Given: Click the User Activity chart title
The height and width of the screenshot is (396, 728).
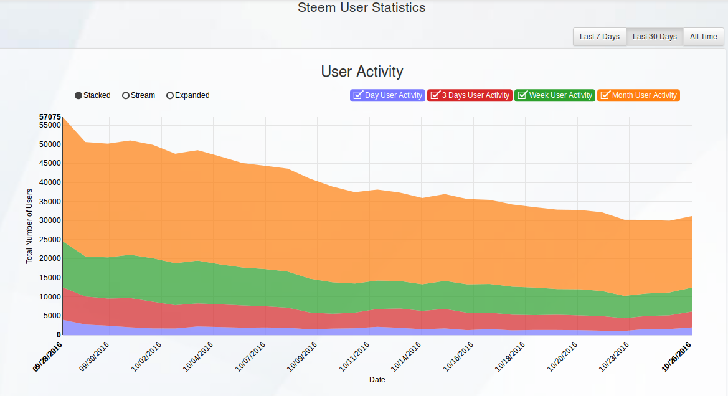Looking at the screenshot, I should 362,72.
